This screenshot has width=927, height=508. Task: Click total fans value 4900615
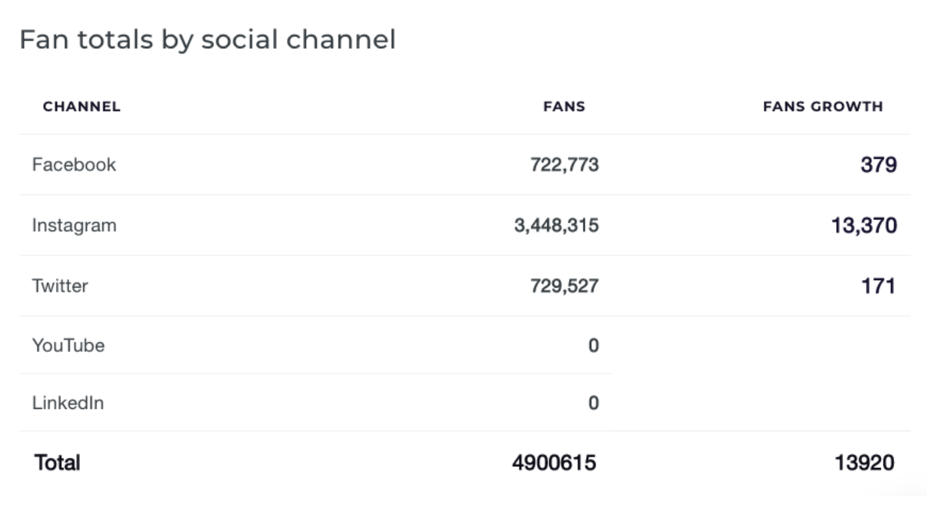554,462
